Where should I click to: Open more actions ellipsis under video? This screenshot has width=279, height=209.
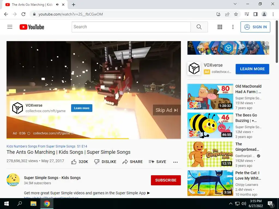(x=175, y=162)
